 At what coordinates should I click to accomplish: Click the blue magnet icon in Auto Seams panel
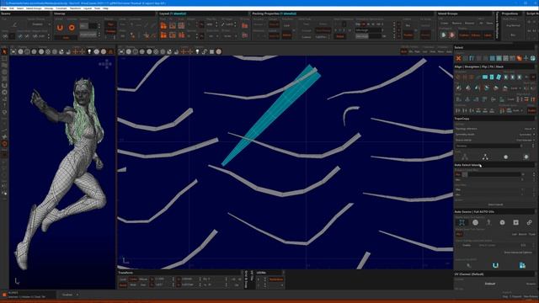(495, 265)
